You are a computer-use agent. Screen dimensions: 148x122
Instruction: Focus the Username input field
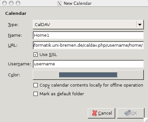(88, 64)
